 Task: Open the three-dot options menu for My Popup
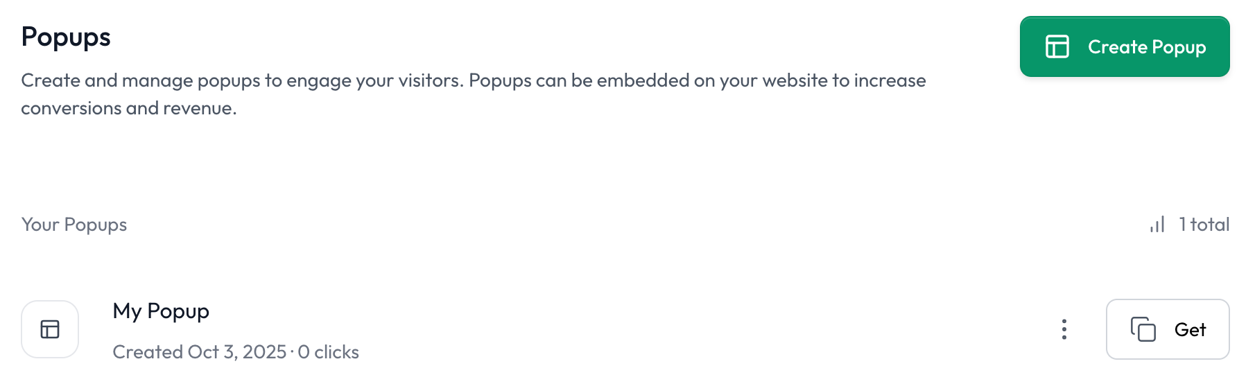tap(1064, 329)
